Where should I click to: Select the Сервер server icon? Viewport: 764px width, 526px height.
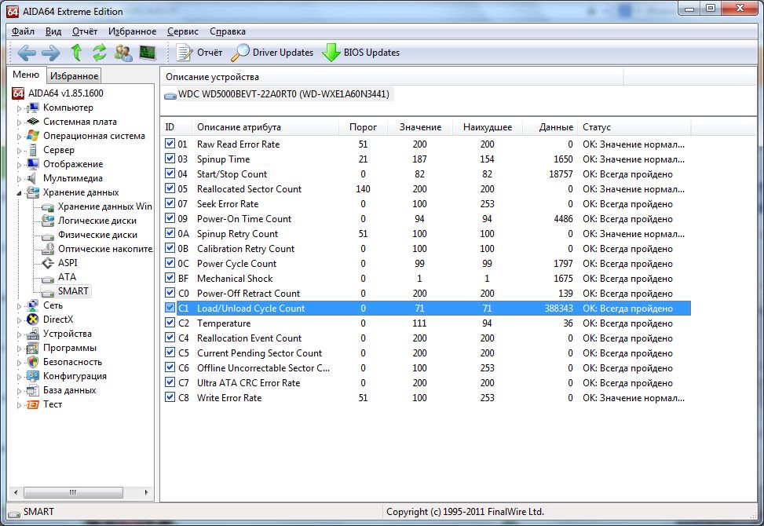point(33,150)
